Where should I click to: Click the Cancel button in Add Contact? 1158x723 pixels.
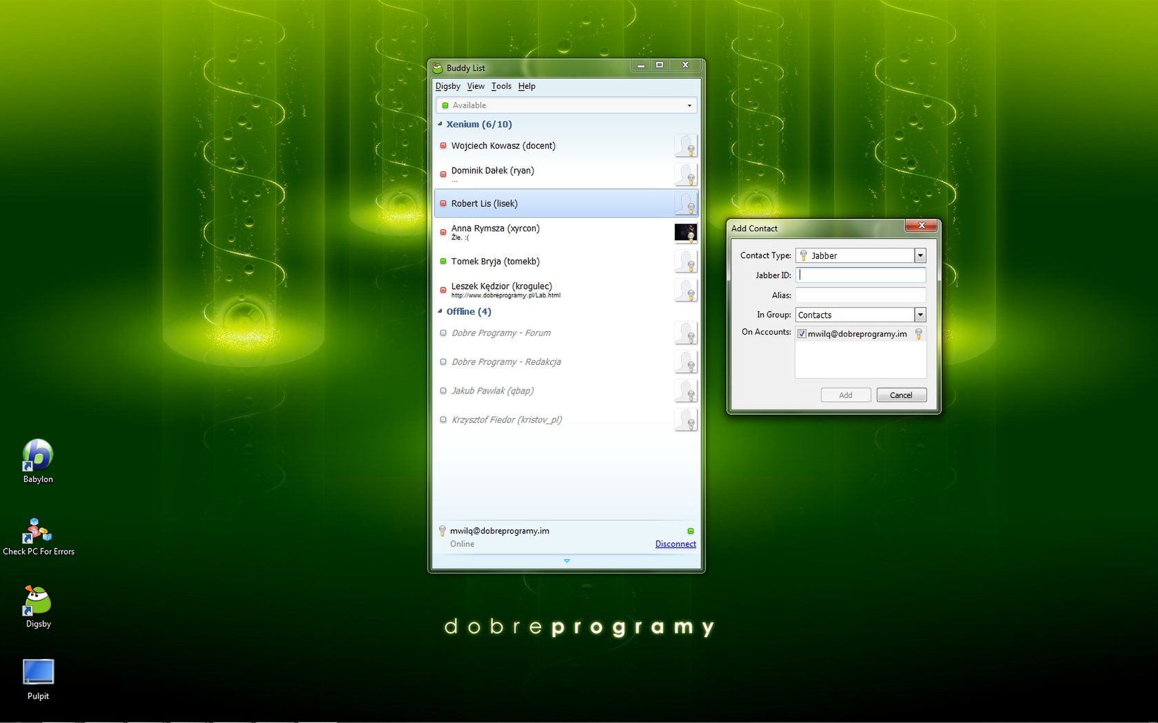pyautogui.click(x=902, y=395)
